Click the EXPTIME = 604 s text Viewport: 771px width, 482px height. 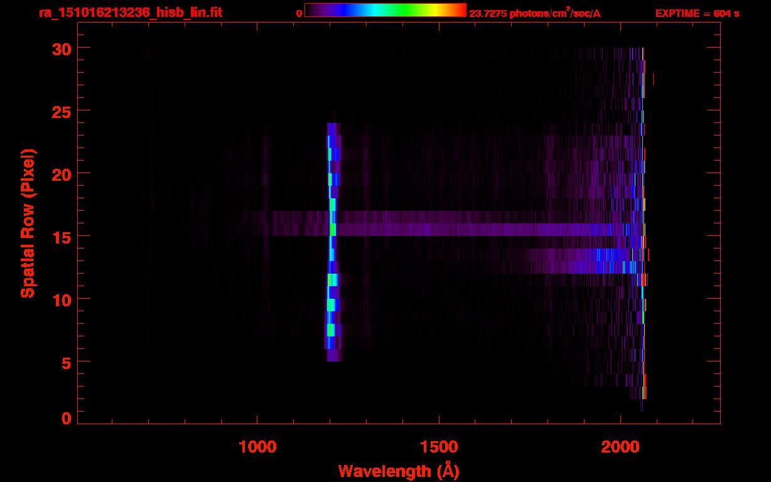click(x=697, y=13)
